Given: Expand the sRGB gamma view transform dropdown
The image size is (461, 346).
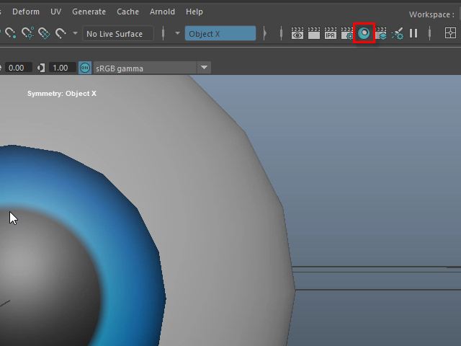Looking at the screenshot, I should [204, 68].
